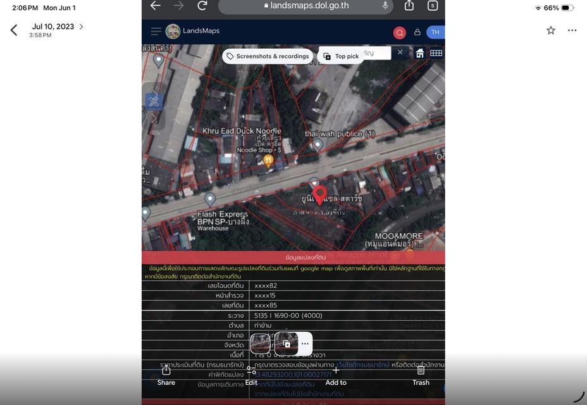The image size is (587, 405).
Task: Select the 5135 I 1690-00 (4000) value
Action: coord(288,316)
